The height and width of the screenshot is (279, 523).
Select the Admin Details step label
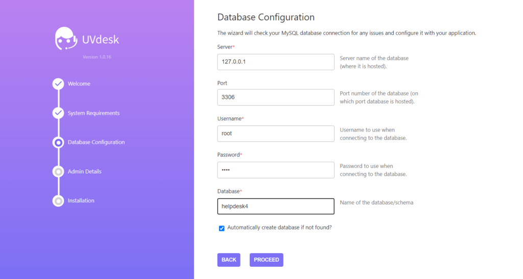(85, 171)
